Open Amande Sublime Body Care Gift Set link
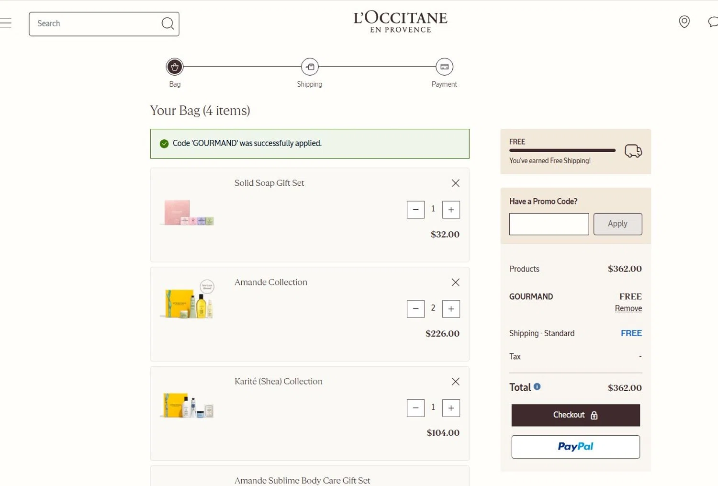The height and width of the screenshot is (486, 718). [302, 480]
